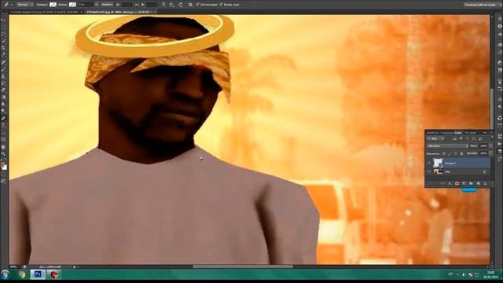Screen dimensions: 503x283
Task: Toggle lock position in Layers panel
Action: point(456,154)
